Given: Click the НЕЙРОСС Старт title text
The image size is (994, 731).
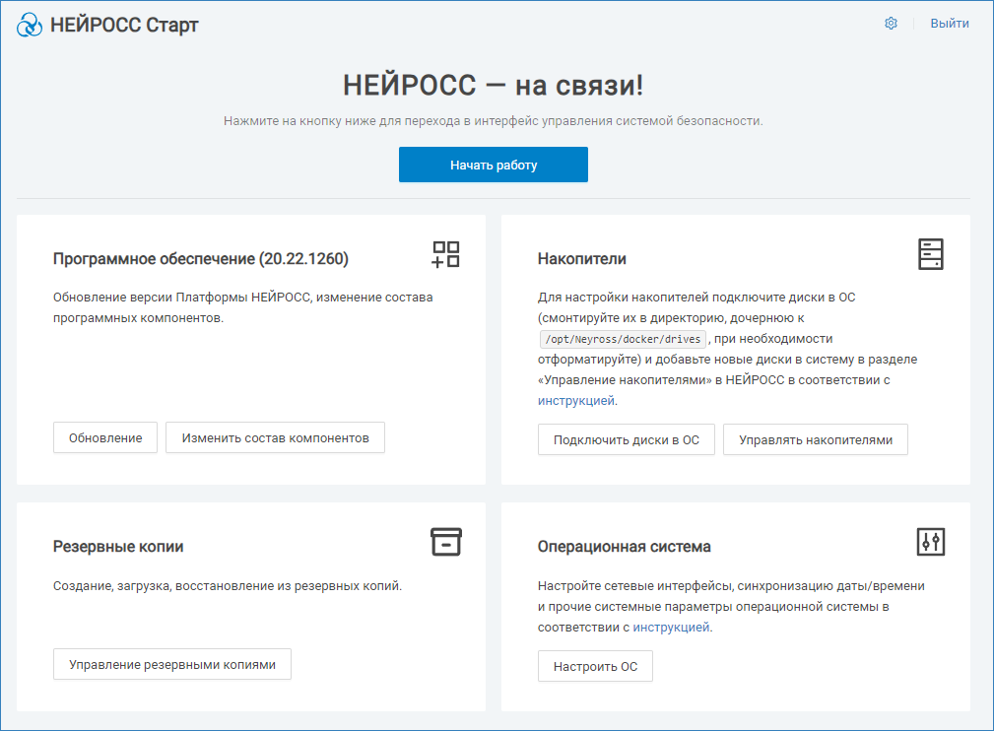Looking at the screenshot, I should tap(124, 25).
